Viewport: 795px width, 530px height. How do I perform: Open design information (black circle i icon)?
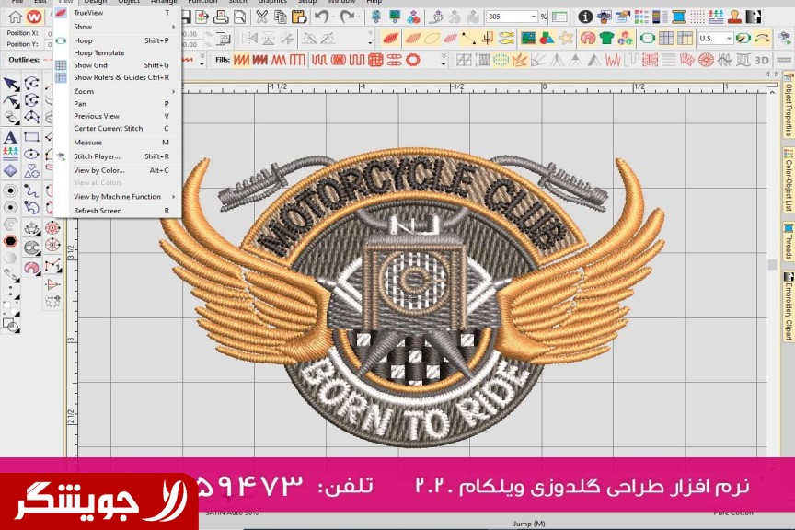[585, 17]
